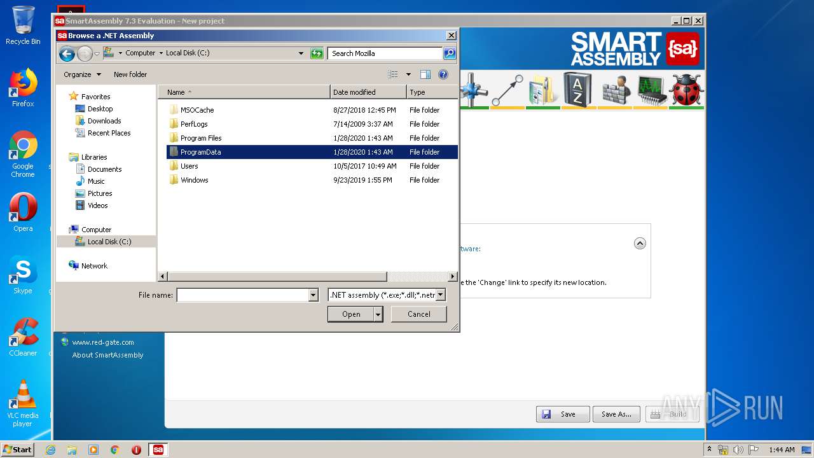Open Firefox desktop shortcut
This screenshot has height=458, width=814.
pyautogui.click(x=23, y=88)
